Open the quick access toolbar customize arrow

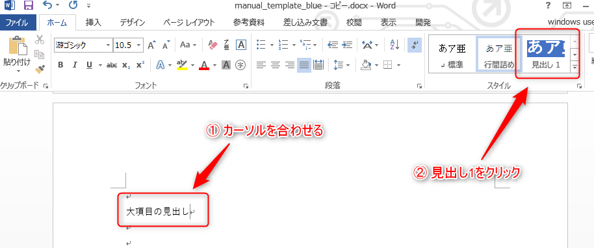[x=88, y=6]
